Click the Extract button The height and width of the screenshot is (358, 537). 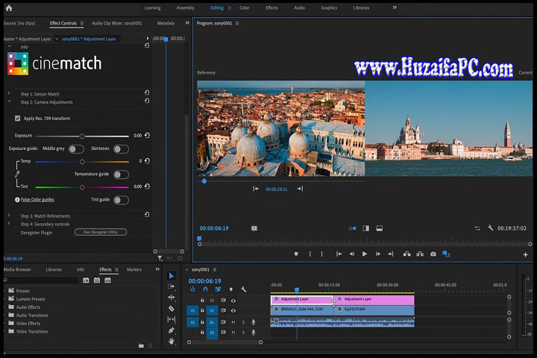pyautogui.click(x=419, y=254)
